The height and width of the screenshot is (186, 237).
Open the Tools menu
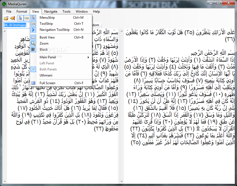[67, 12]
